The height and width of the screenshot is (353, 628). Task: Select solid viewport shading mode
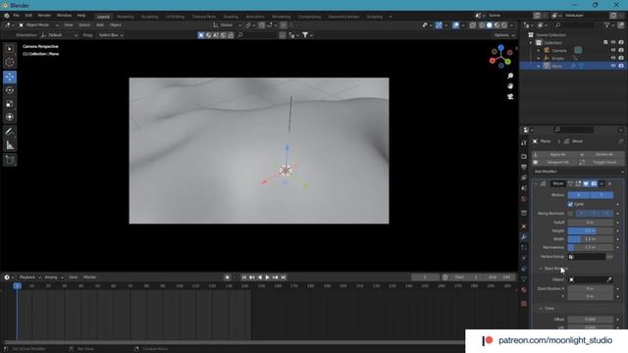coord(489,25)
